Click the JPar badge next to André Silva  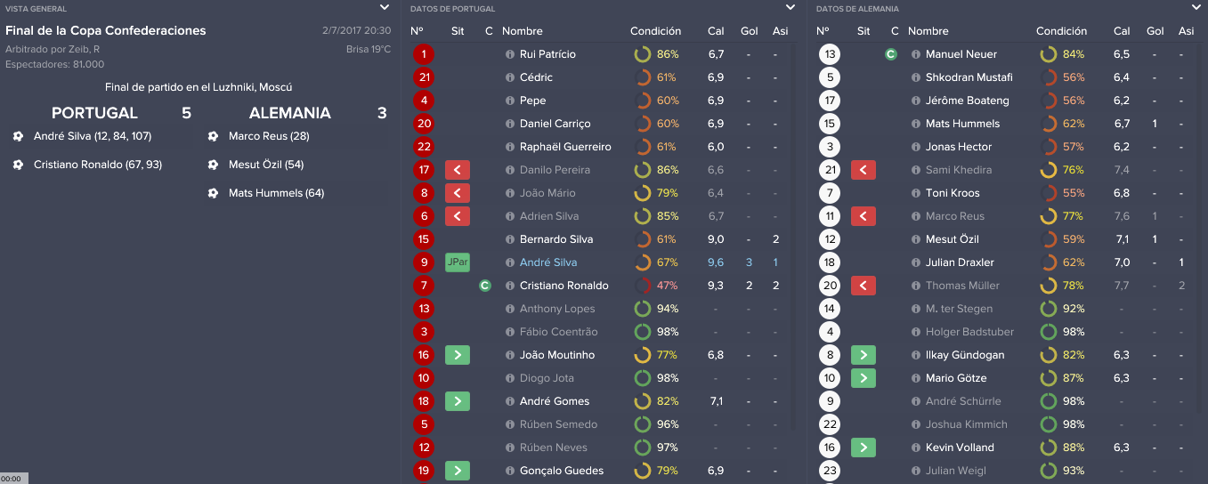457,262
